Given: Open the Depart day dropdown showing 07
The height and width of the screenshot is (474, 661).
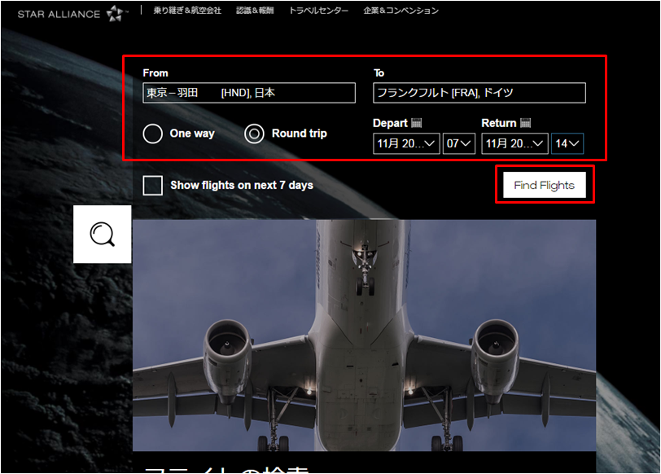Looking at the screenshot, I should tap(458, 143).
